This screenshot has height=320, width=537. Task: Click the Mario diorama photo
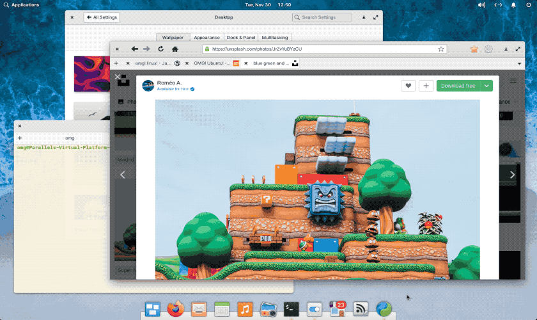tap(318, 189)
